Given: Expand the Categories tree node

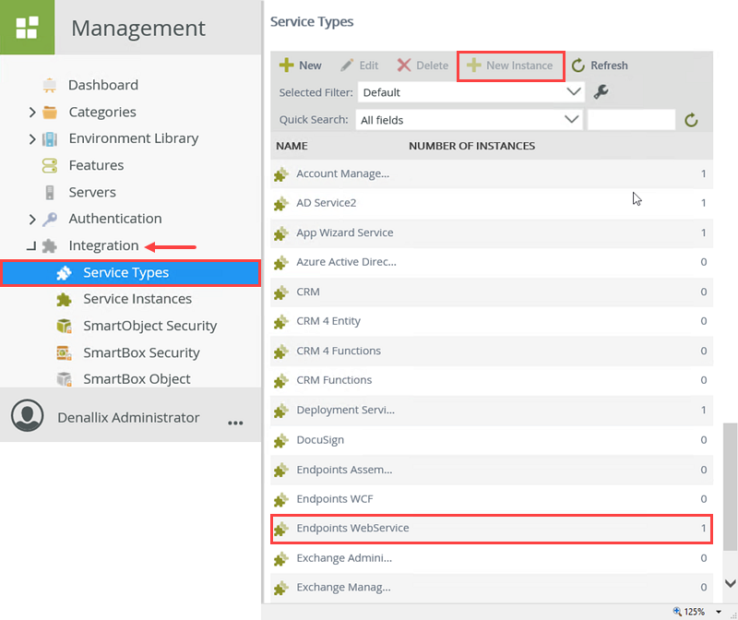Looking at the screenshot, I should point(32,112).
